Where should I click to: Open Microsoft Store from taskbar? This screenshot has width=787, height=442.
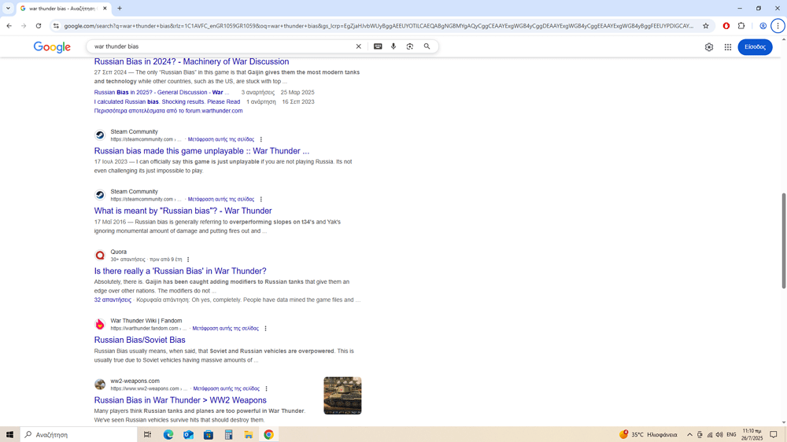point(209,434)
